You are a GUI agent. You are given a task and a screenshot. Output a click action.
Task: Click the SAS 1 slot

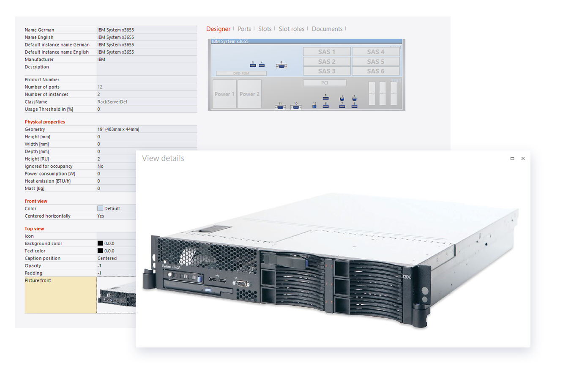point(327,51)
